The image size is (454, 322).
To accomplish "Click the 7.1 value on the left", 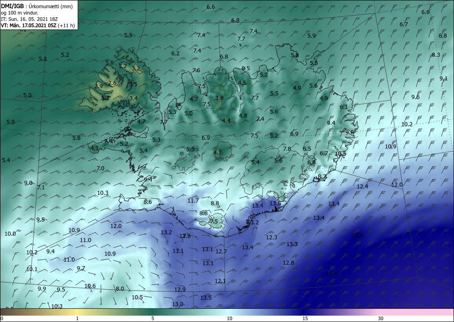I will pos(41,188).
